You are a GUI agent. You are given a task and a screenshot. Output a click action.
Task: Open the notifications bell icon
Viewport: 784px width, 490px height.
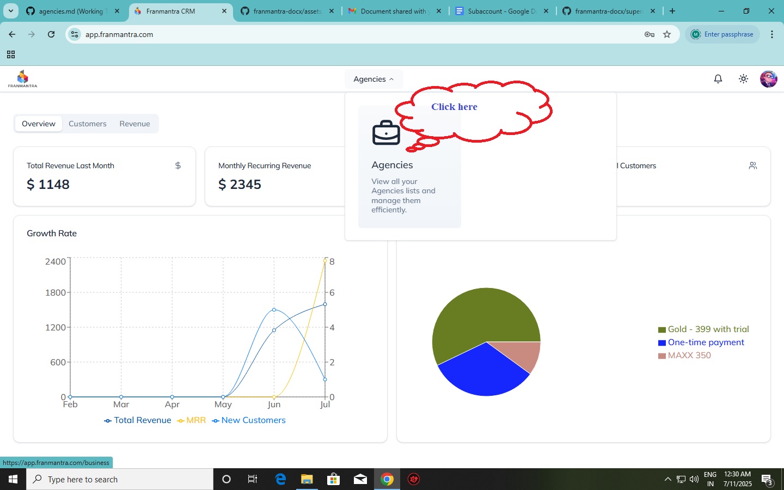point(718,79)
